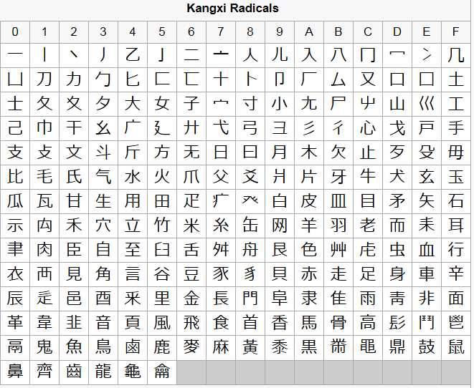Select the radical 手 cell
This screenshot has height=388, width=474.
(456, 129)
